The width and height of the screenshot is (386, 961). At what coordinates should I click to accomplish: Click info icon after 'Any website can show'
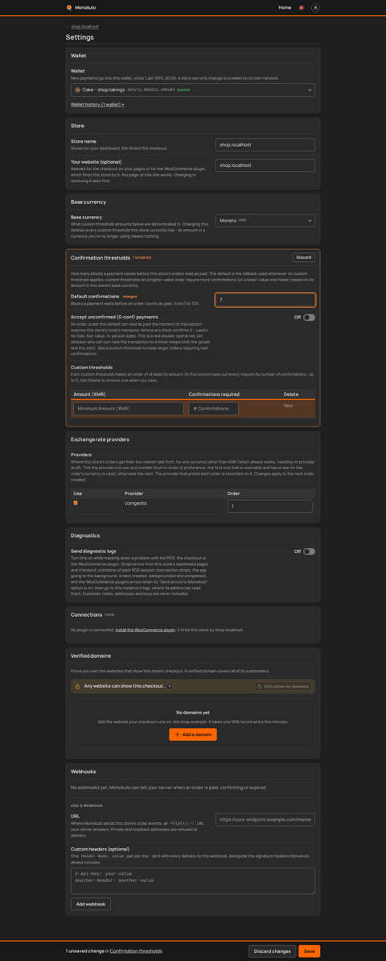(170, 686)
